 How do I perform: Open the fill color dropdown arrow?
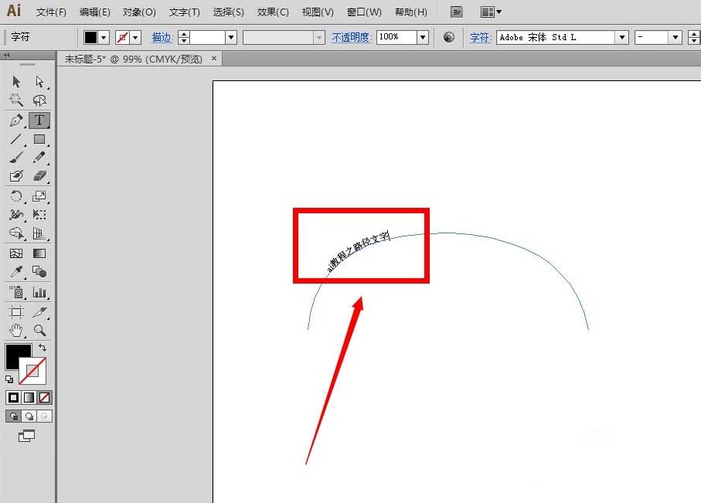[x=104, y=38]
